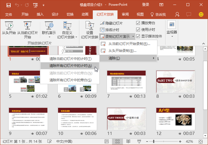
Task: Click the Save icon in quick access toolbar
Action: (9, 5)
